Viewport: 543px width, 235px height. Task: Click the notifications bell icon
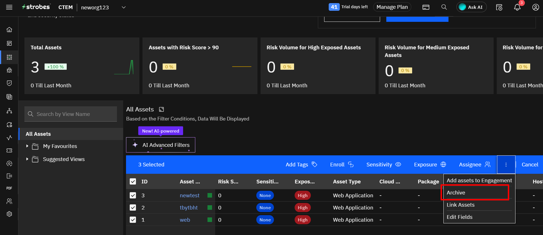tap(517, 7)
